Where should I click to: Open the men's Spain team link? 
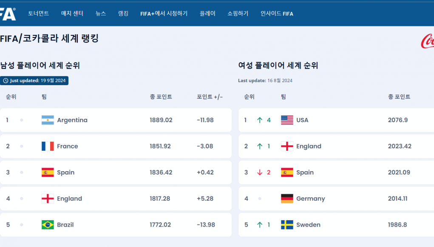click(65, 172)
